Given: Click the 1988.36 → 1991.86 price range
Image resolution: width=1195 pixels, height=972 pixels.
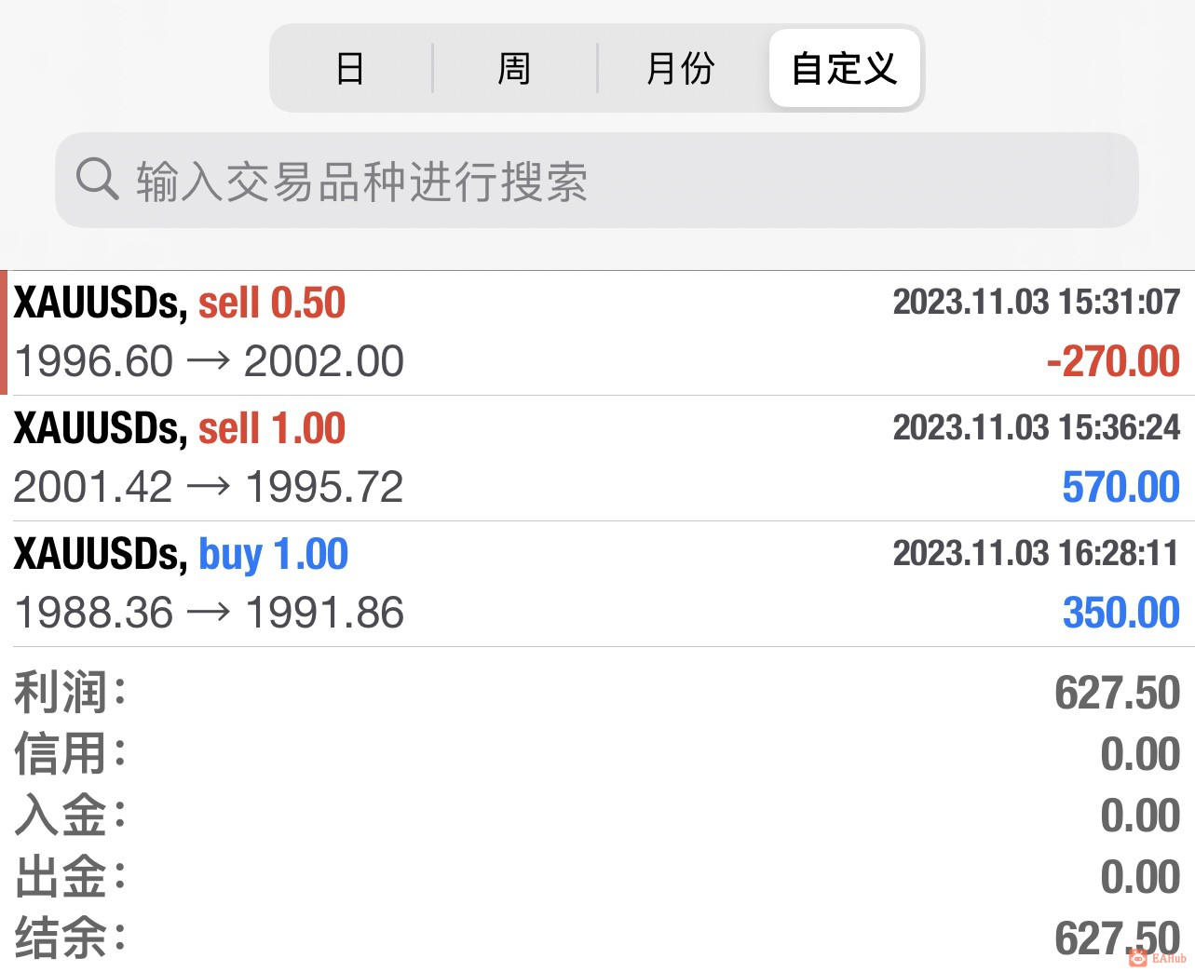Looking at the screenshot, I should click(209, 613).
